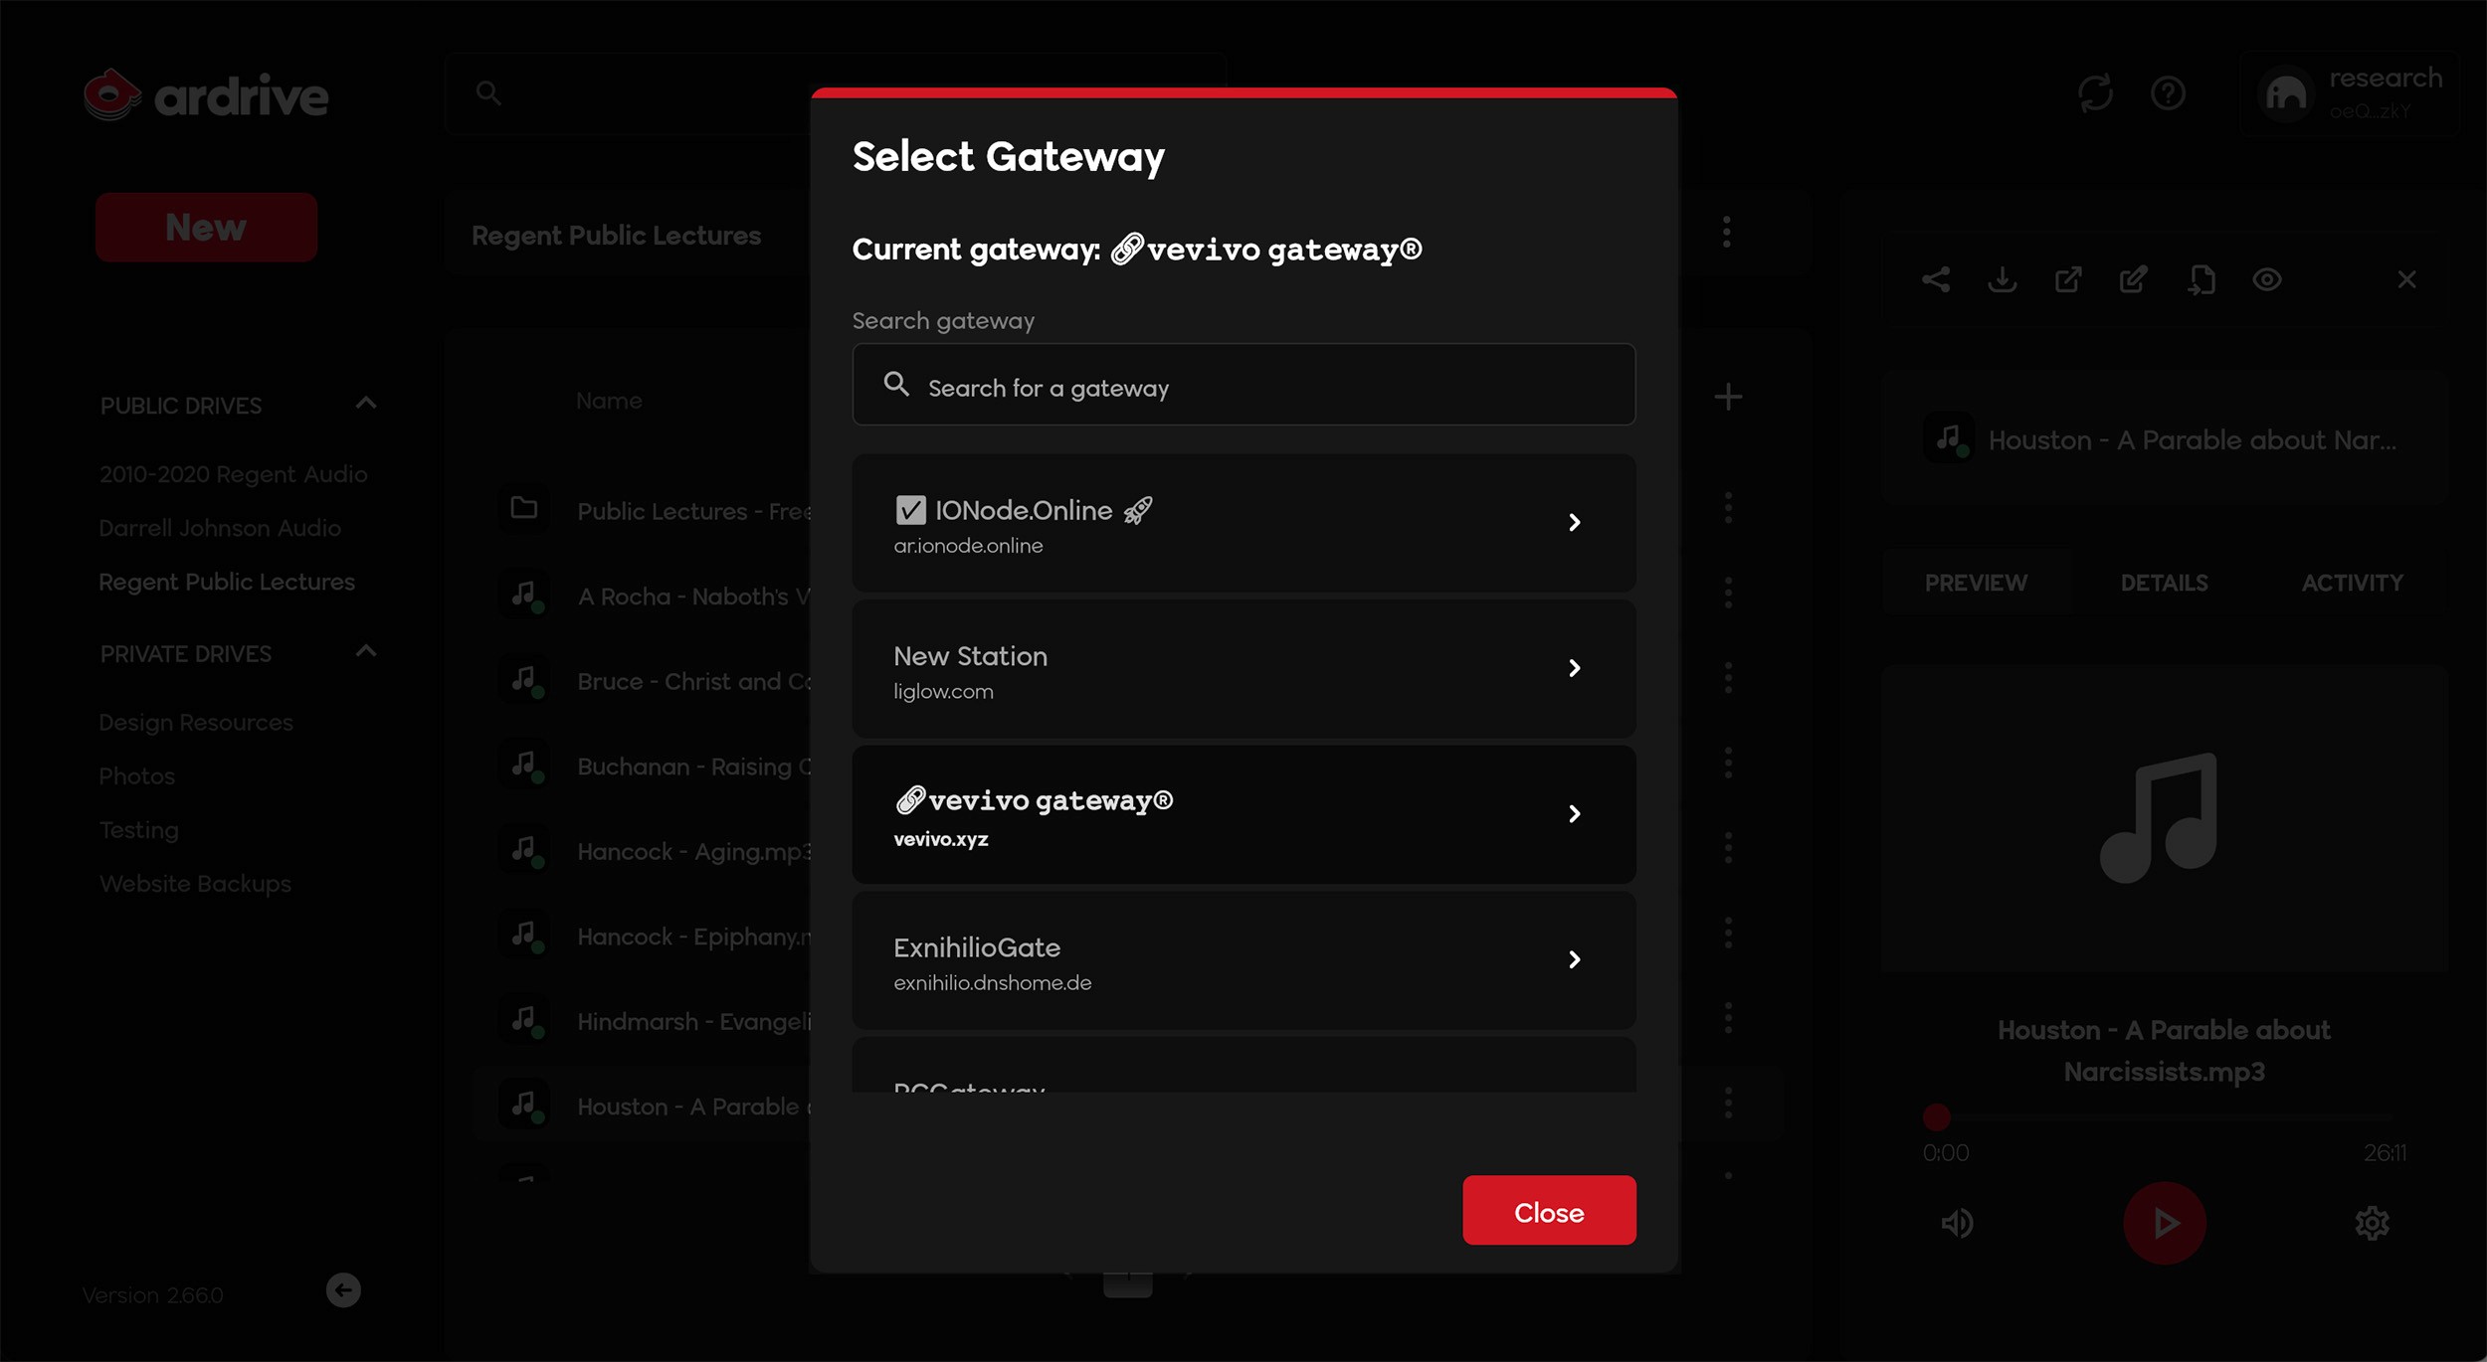Viewport: 2487px width, 1362px height.
Task: Click the Close button in dialog
Action: click(1548, 1211)
